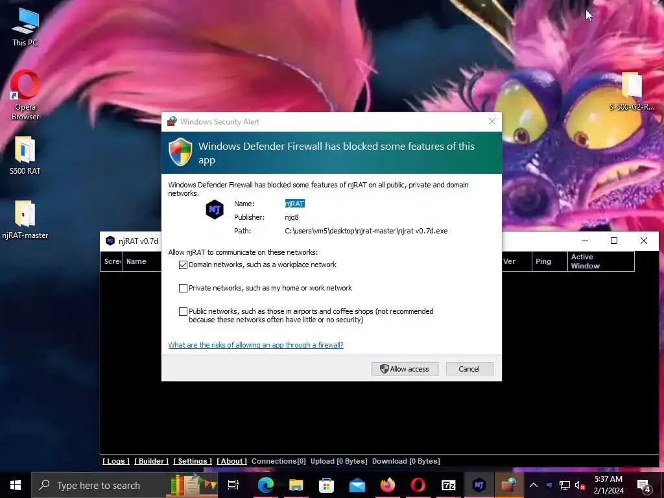Click the muted volume tray icon
This screenshot has width=664, height=498.
pos(580,485)
